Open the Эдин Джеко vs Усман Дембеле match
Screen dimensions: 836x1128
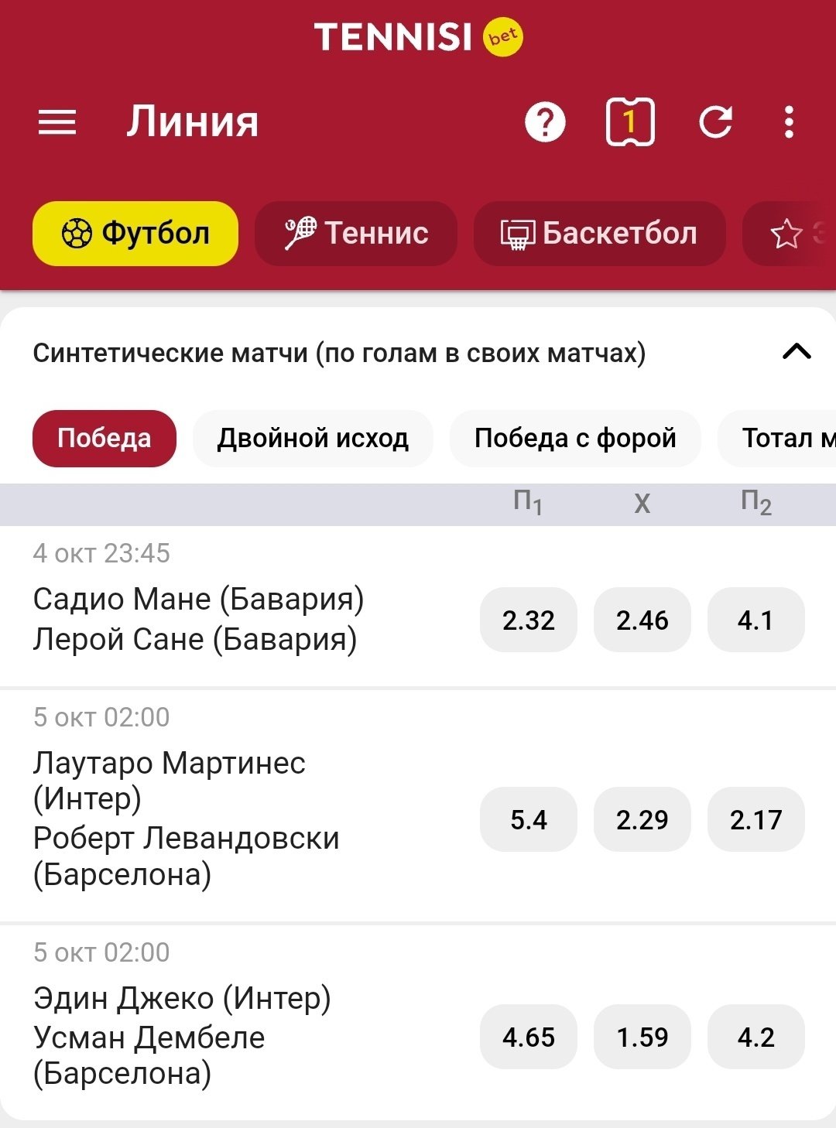[x=182, y=1035]
